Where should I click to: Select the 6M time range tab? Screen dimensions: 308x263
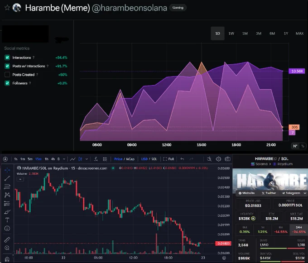pos(272,33)
